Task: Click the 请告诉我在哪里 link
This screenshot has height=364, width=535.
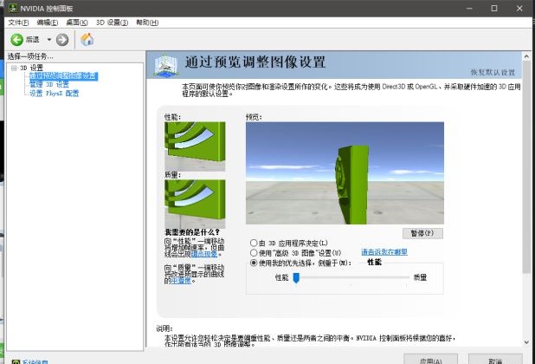Action: click(x=384, y=252)
